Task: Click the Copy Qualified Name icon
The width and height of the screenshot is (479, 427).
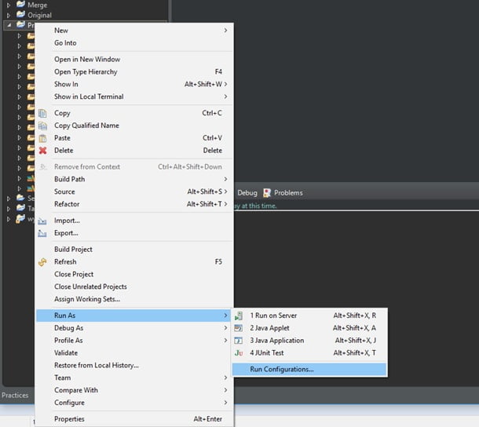Action: pos(42,126)
